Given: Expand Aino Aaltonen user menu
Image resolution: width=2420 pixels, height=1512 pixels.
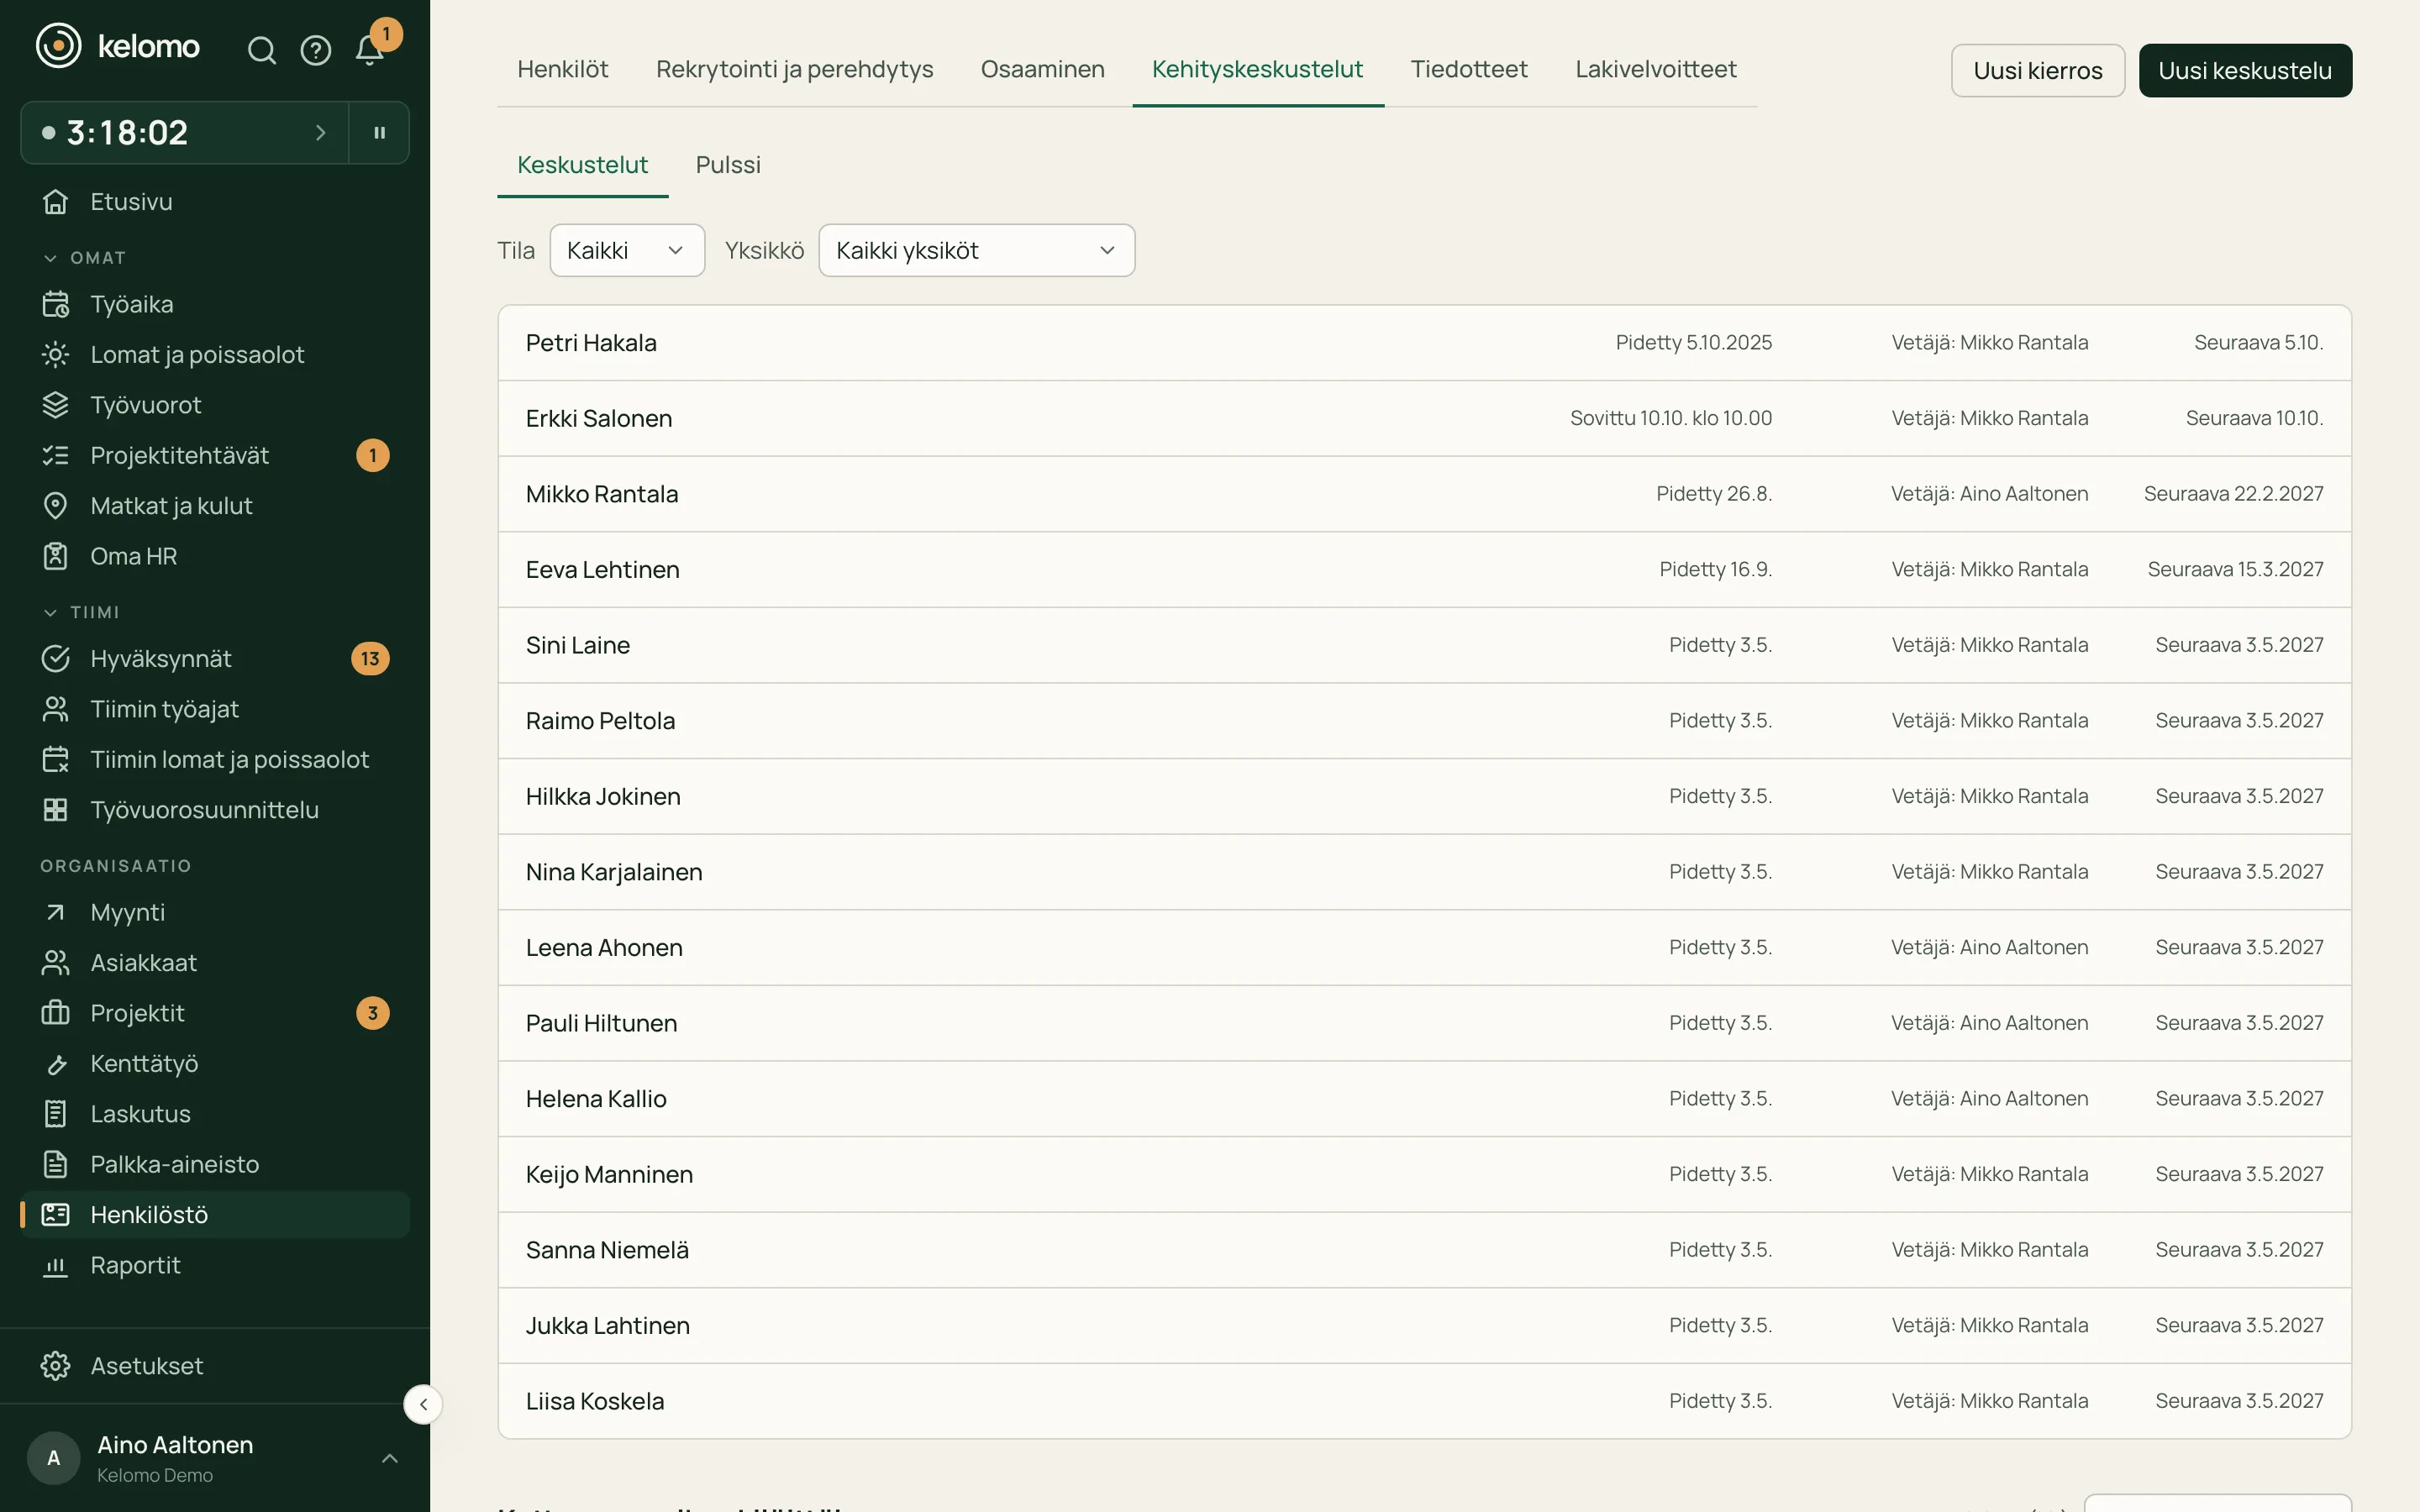Looking at the screenshot, I should pos(390,1458).
